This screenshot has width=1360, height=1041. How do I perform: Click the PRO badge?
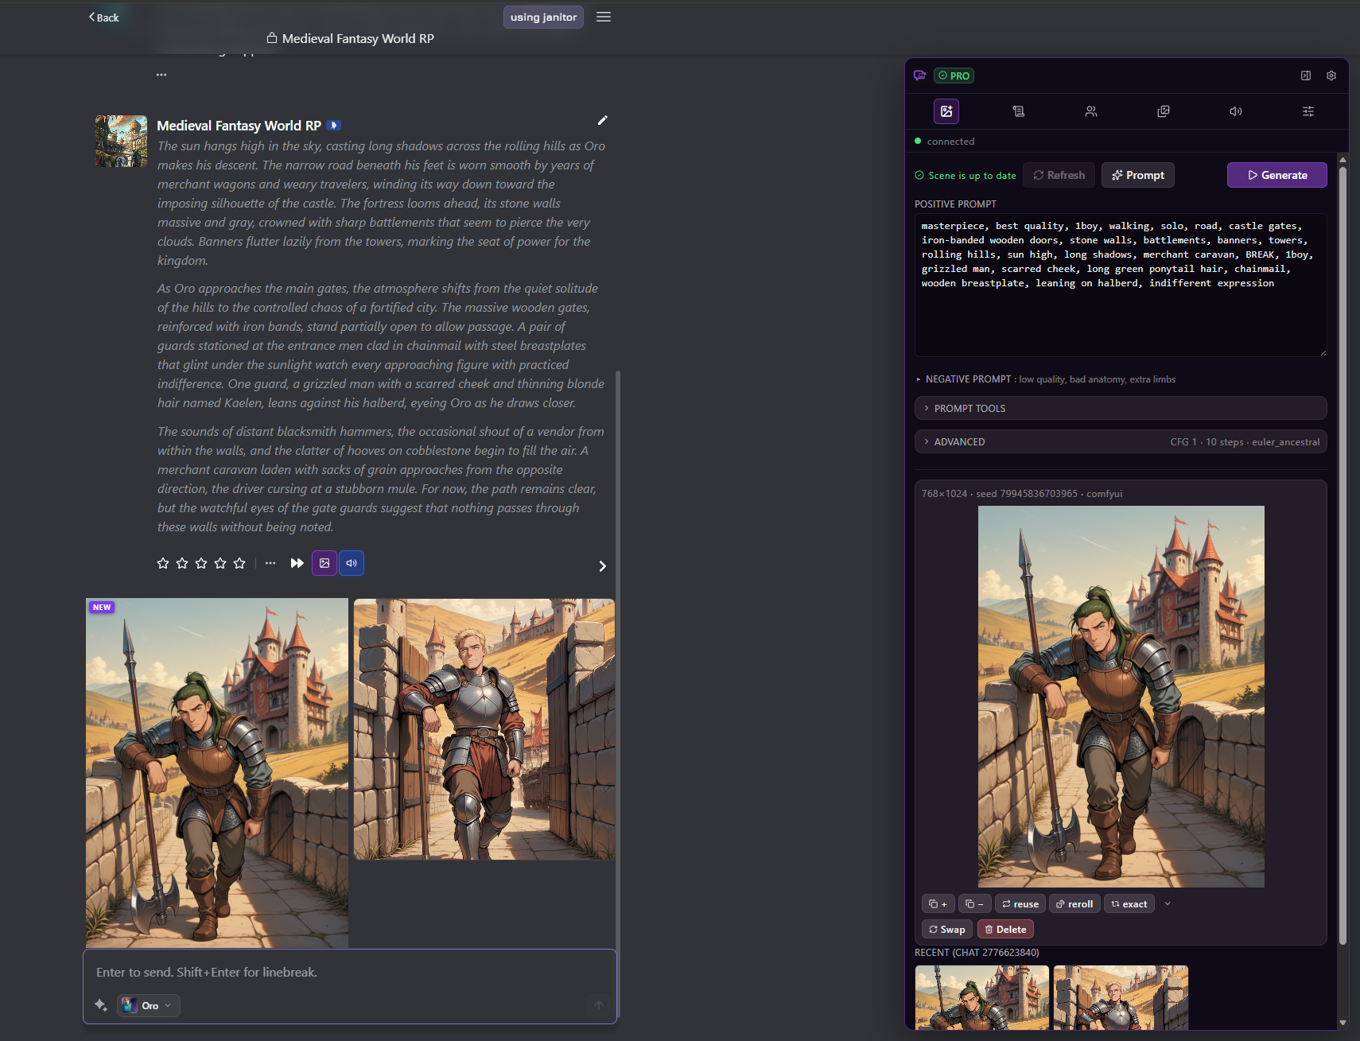(954, 76)
